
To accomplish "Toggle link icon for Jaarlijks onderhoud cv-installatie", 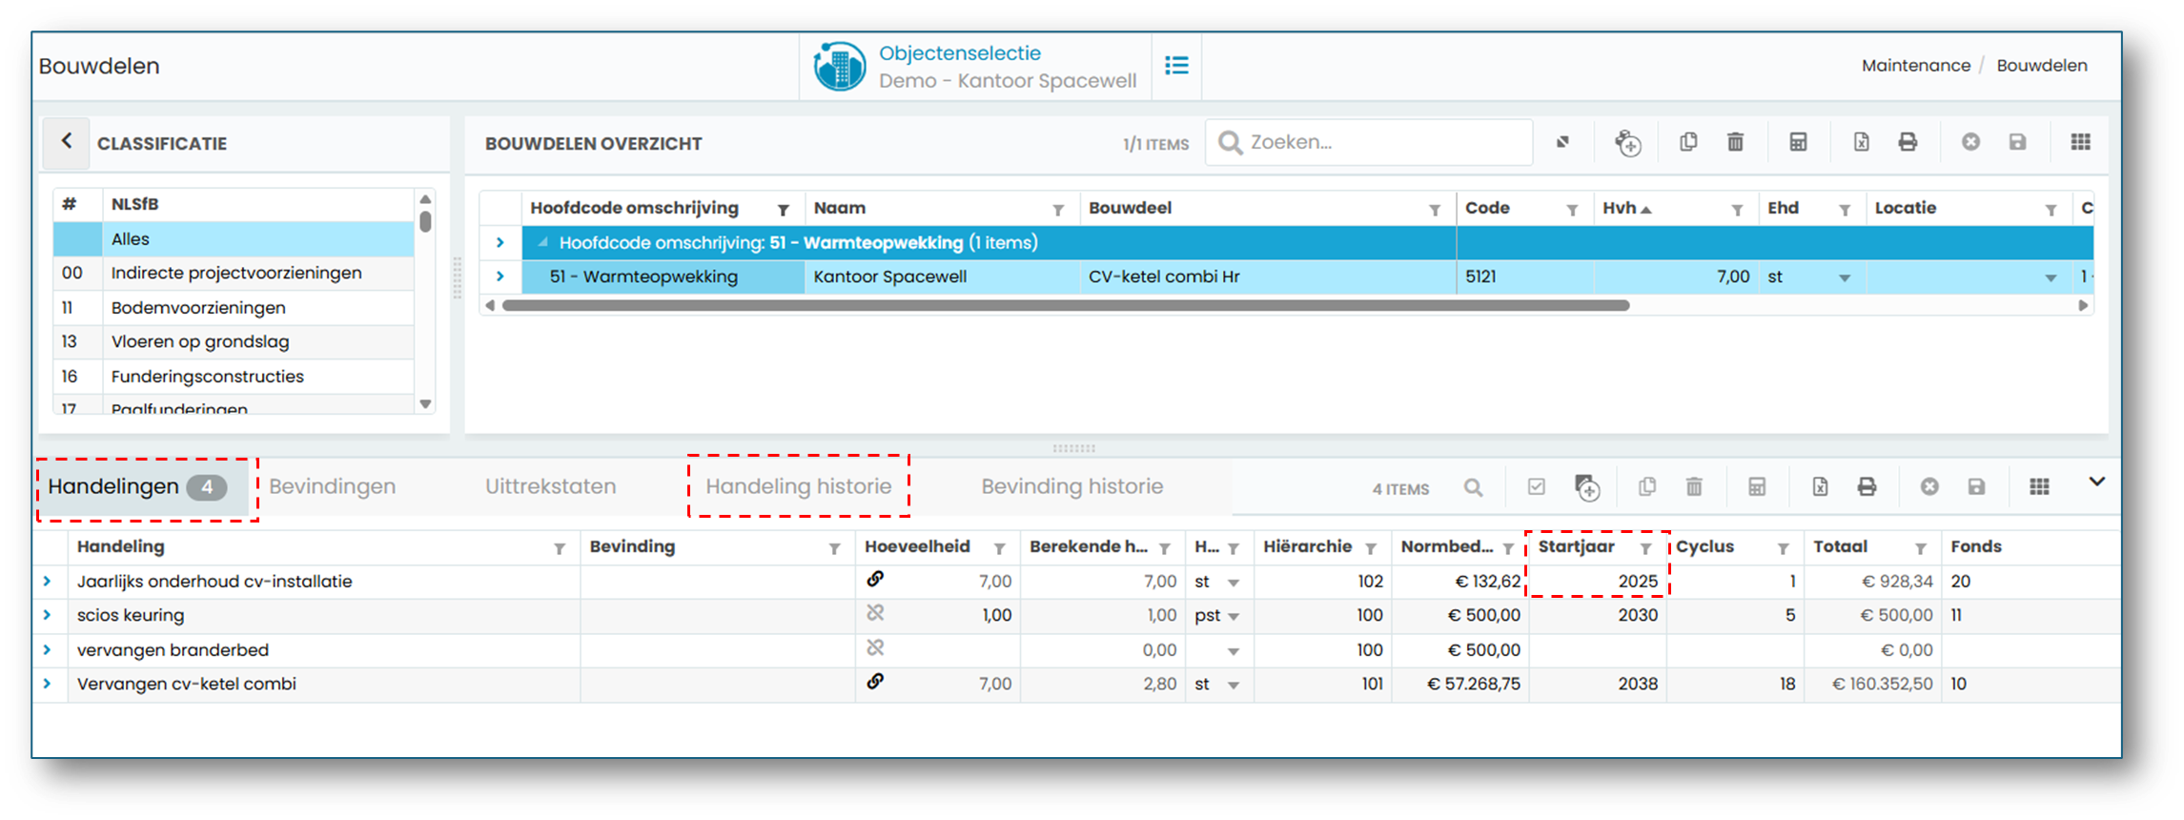I will [875, 579].
